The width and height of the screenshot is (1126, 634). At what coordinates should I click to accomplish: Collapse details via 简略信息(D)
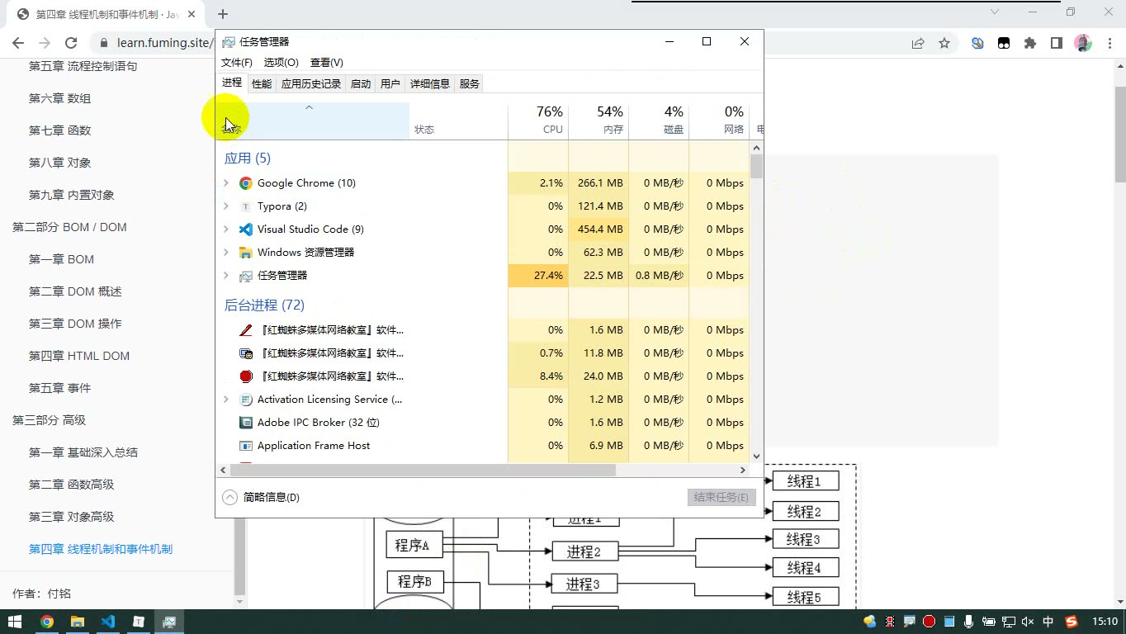[x=262, y=497]
